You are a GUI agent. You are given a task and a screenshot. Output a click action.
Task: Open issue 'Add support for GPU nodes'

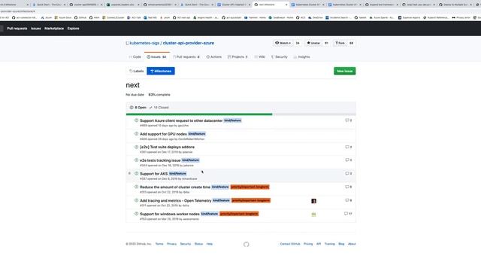tap(163, 134)
